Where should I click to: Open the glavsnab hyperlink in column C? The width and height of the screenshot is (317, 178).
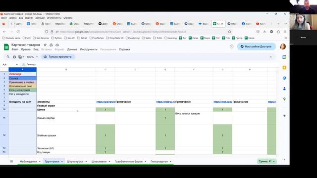coord(106,102)
